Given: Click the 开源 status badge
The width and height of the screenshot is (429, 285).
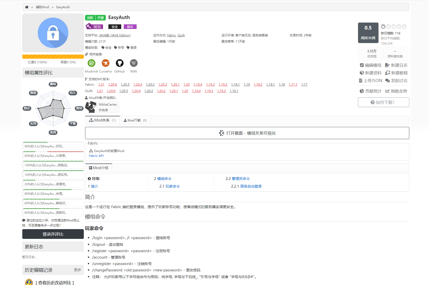Looking at the screenshot, I should (x=101, y=18).
